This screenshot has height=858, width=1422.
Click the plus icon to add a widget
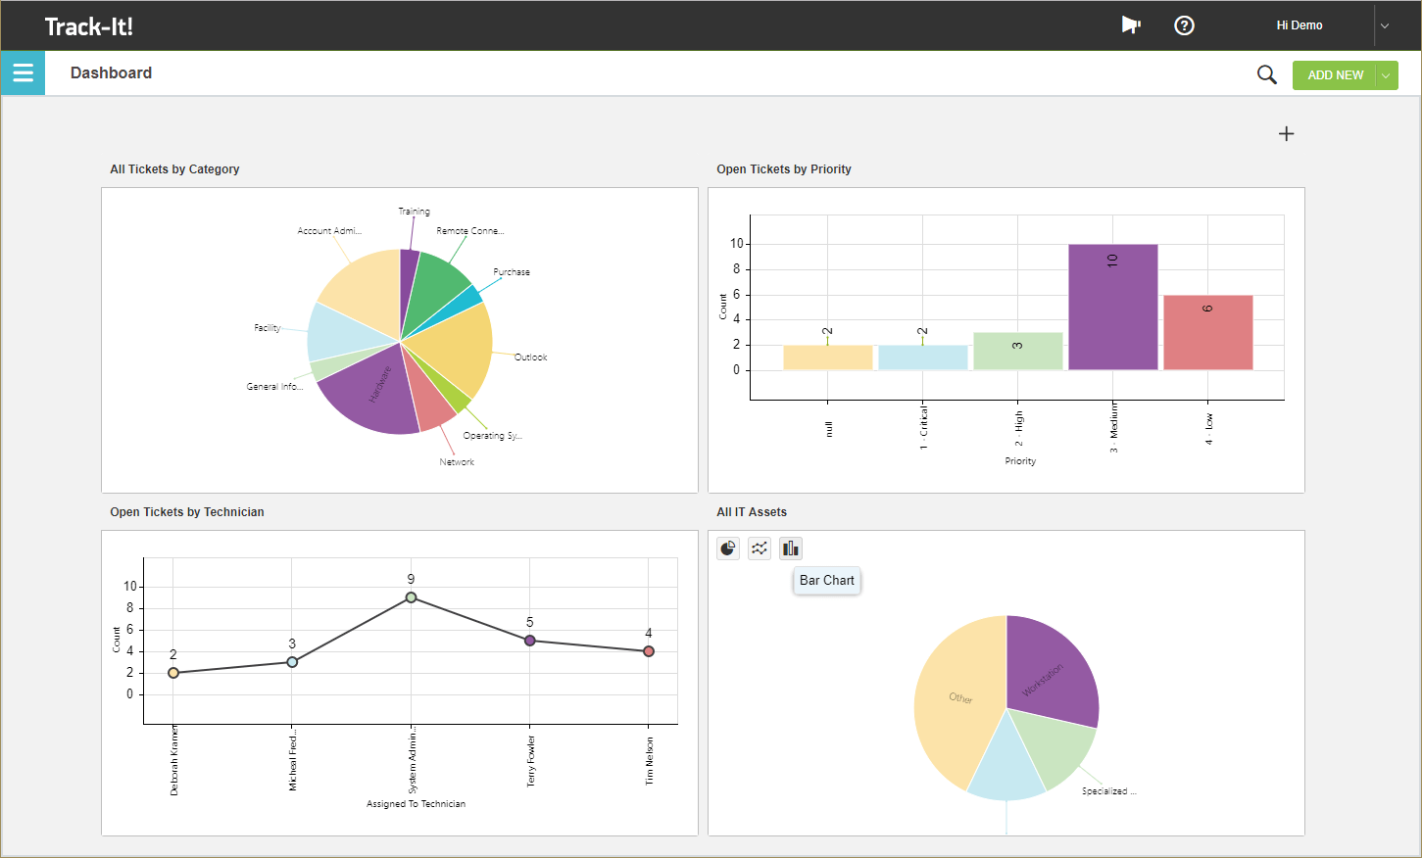(x=1286, y=133)
